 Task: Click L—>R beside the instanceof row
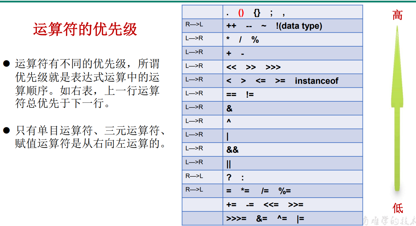click(194, 79)
